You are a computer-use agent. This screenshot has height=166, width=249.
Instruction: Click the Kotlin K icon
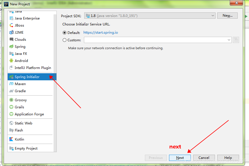pos(11,139)
